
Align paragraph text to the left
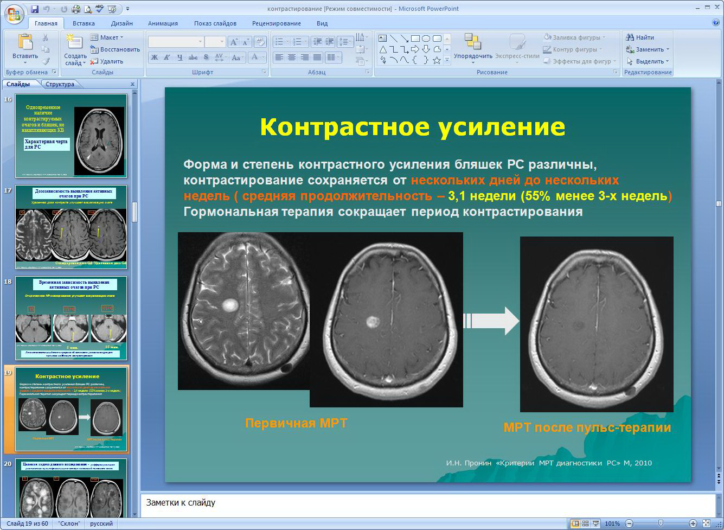[279, 57]
